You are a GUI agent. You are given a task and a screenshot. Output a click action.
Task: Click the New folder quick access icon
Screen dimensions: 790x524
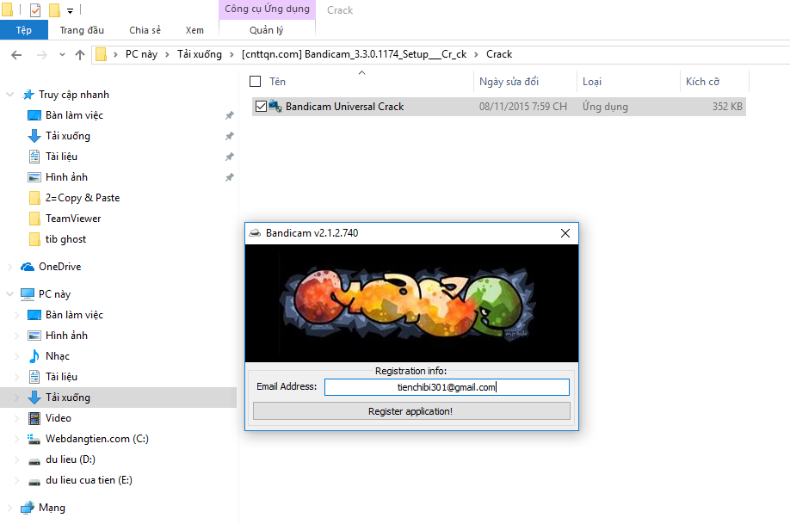(54, 9)
